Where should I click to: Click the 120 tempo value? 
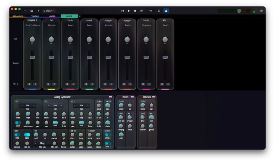pos(150,11)
